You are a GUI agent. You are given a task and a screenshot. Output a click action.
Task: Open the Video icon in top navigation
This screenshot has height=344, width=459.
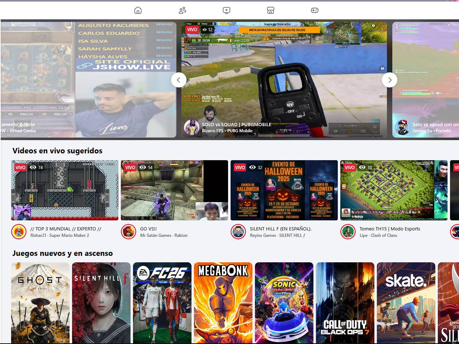point(226,10)
